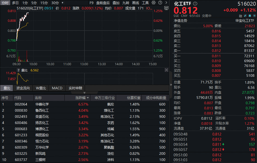
Task: Click the pencil note icon near the quote
Action: (x=245, y=16)
